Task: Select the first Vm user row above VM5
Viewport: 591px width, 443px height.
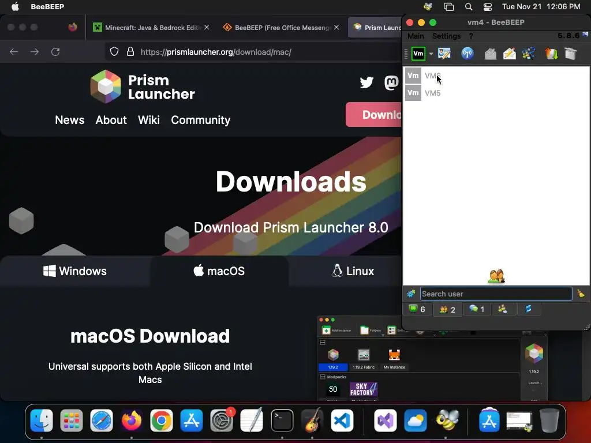Action: coord(496,76)
